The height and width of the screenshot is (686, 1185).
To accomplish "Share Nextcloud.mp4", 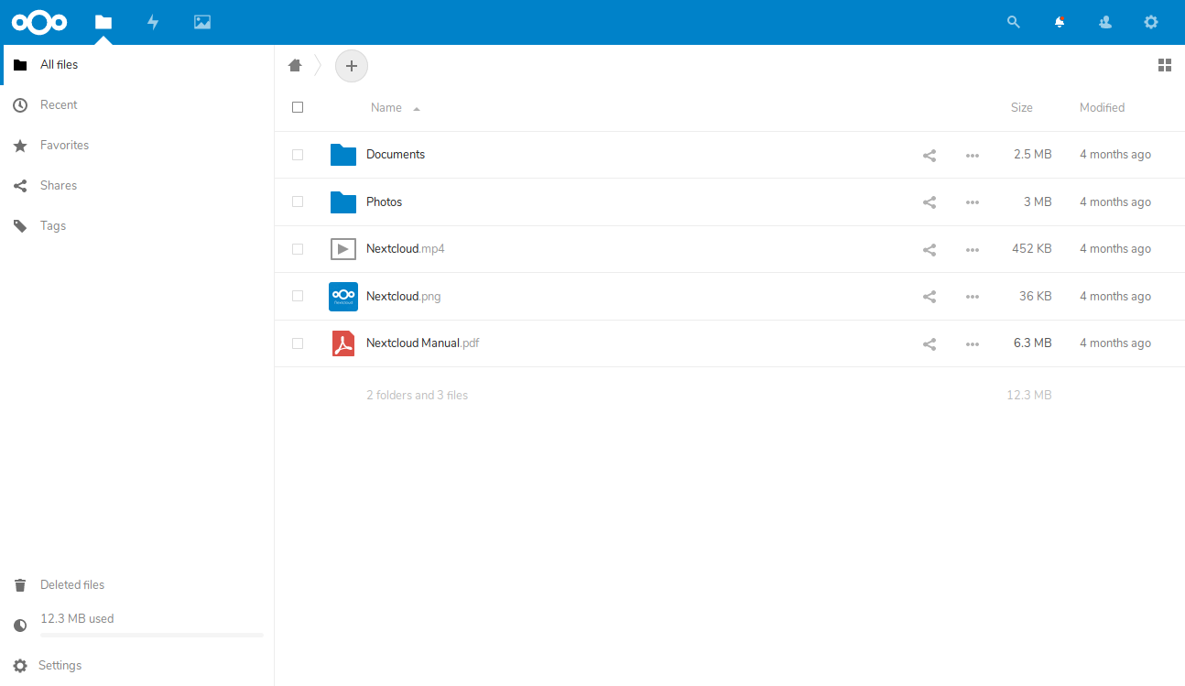I will (930, 250).
